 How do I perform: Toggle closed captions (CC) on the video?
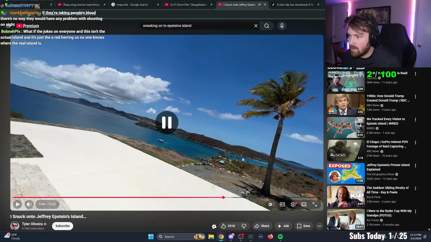(x=283, y=204)
